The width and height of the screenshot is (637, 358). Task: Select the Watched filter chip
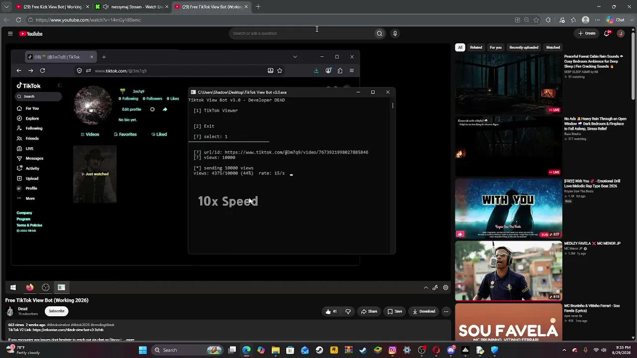point(553,47)
